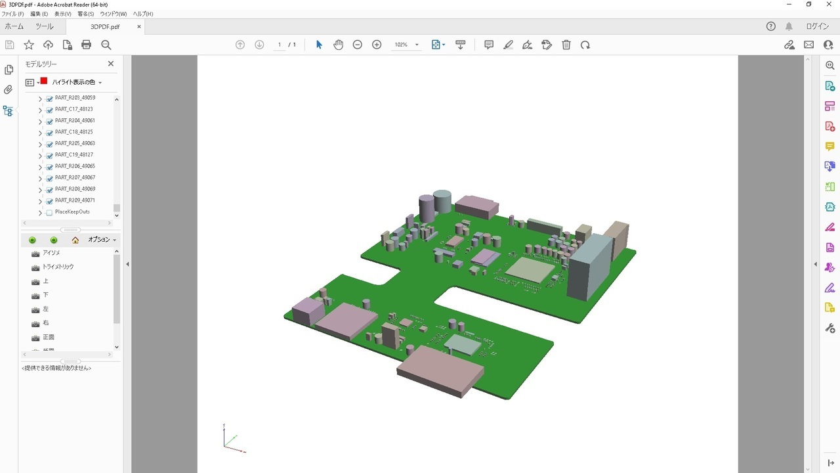The image size is (840, 473).
Task: Uncheck the PART_R203_49059 visibility checkbox
Action: [49, 99]
